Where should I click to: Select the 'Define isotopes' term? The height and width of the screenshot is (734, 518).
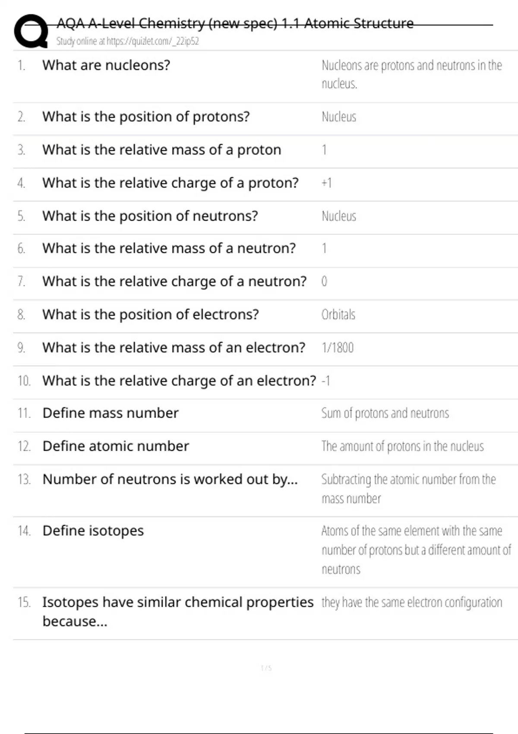point(93,531)
